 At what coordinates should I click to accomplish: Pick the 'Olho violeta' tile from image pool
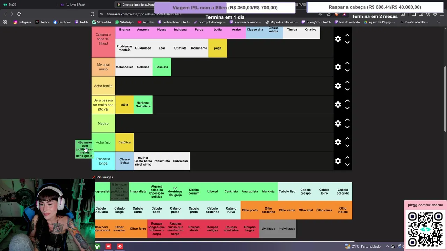pos(343,210)
